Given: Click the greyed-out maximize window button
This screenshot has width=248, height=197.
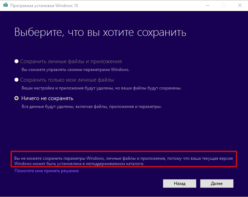Looking at the screenshot, I should pos(224,5).
